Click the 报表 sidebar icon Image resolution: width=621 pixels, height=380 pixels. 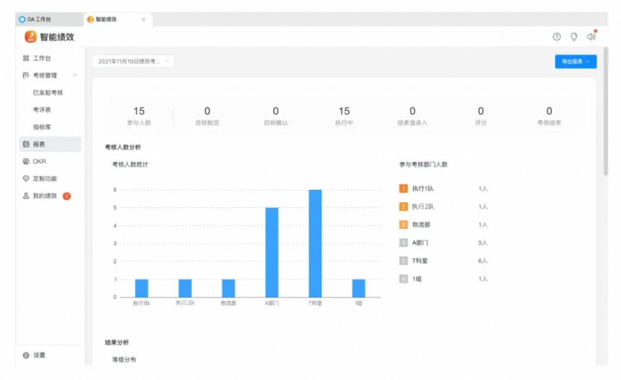click(26, 145)
